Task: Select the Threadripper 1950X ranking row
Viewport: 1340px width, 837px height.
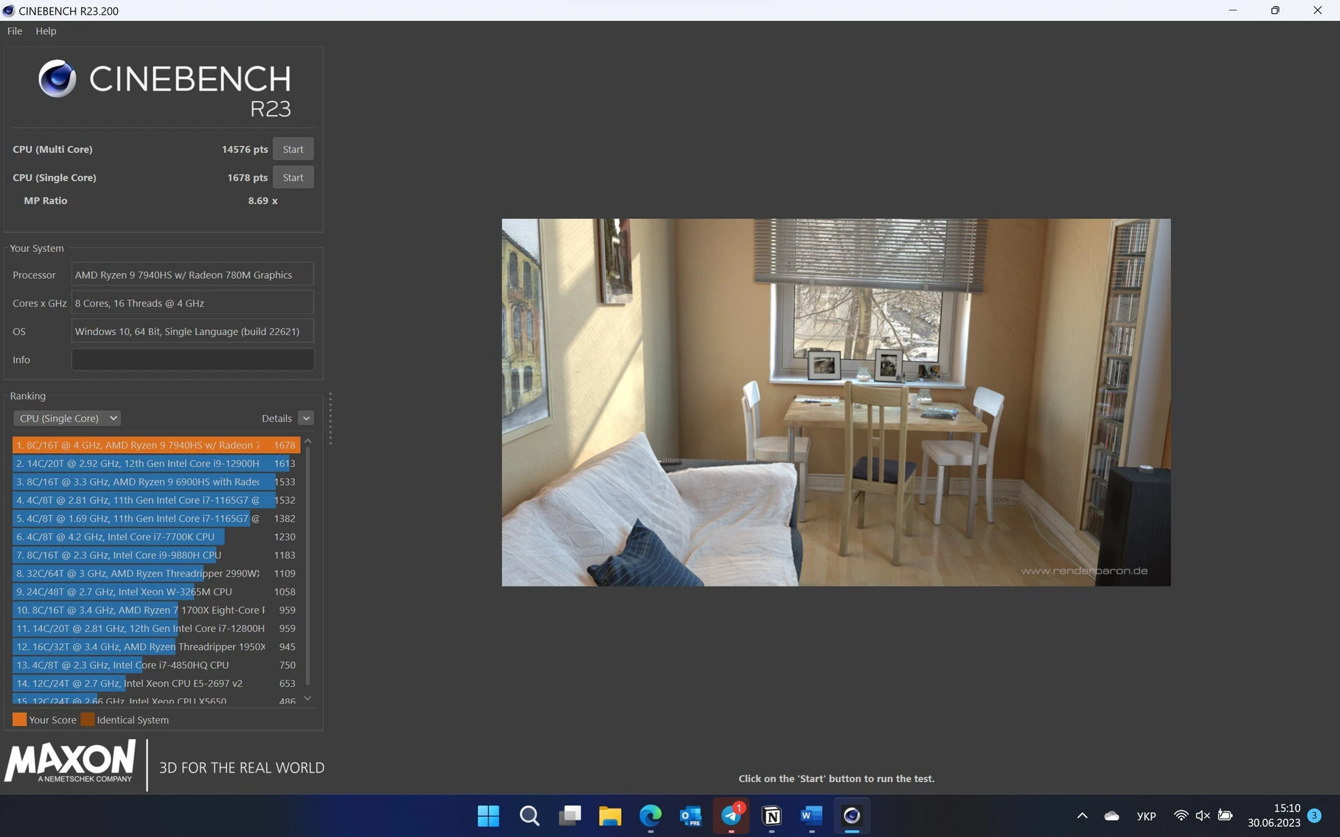Action: click(x=156, y=646)
